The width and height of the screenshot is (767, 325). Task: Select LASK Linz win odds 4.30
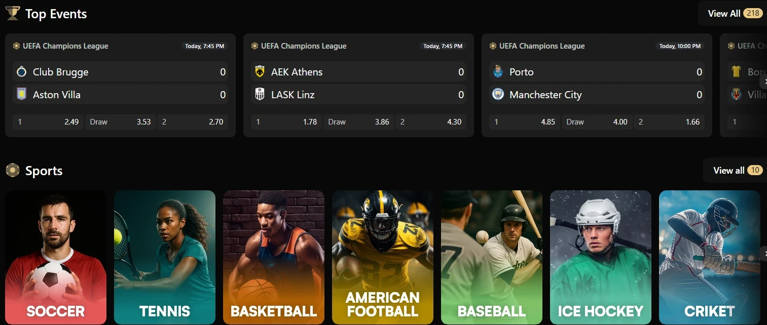click(x=431, y=122)
